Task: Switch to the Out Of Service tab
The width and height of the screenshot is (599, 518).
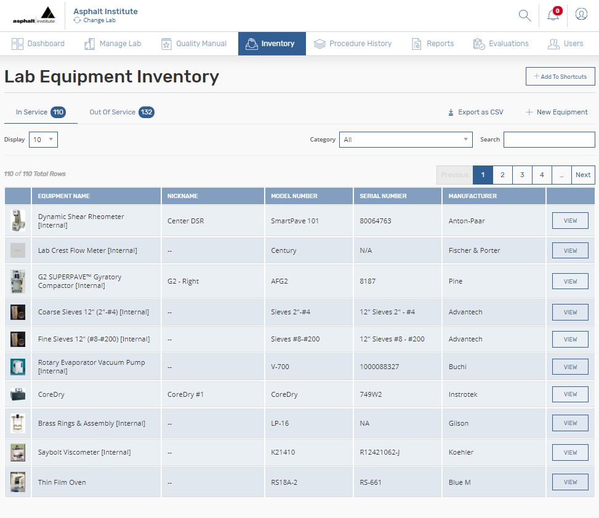Action: click(x=121, y=112)
